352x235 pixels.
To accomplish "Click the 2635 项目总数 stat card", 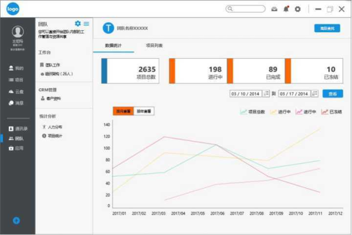I will coord(130,71).
